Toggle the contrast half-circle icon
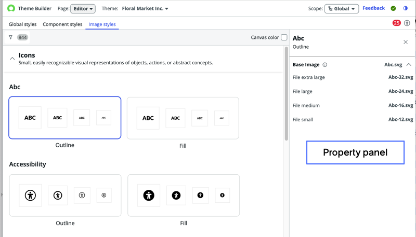Viewport: 416px width, 237px height. pyautogui.click(x=405, y=8)
